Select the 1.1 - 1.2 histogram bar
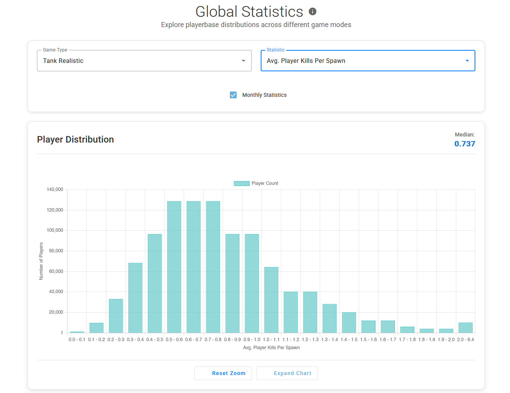The image size is (510, 393). click(291, 312)
